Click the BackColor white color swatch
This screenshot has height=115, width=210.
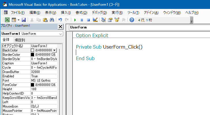click(32, 50)
